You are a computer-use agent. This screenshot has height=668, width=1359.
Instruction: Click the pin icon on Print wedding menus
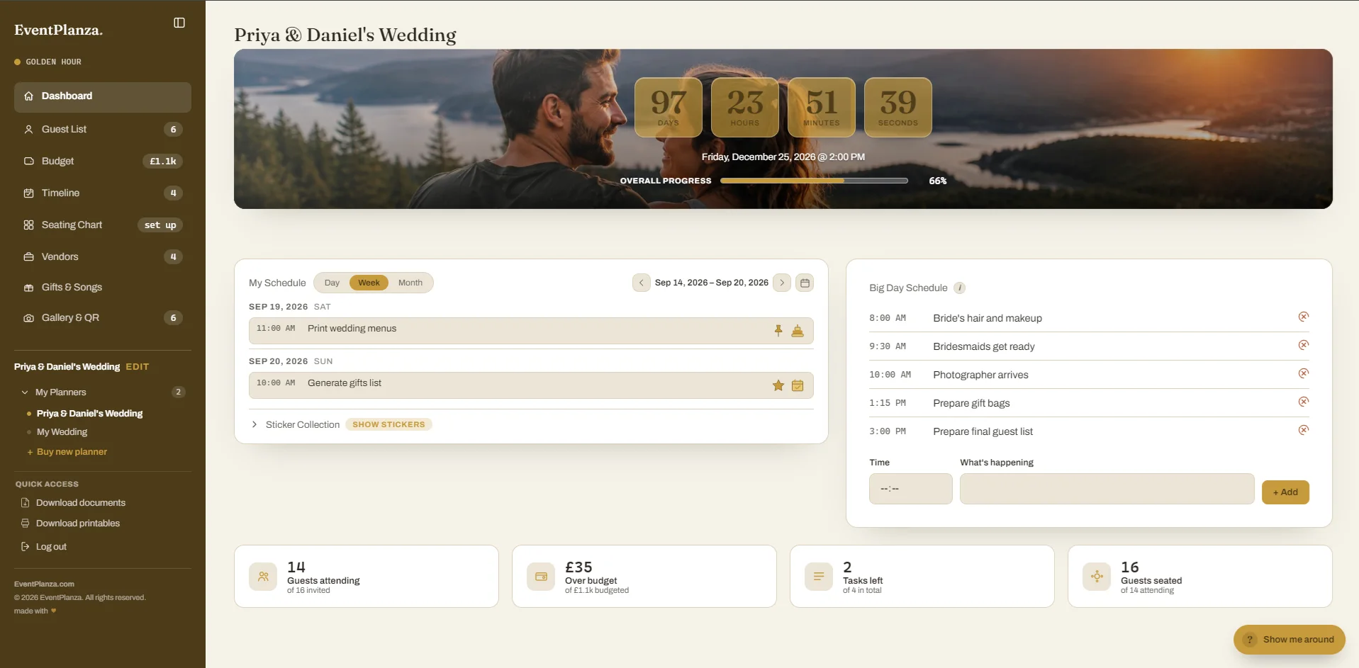coord(778,330)
